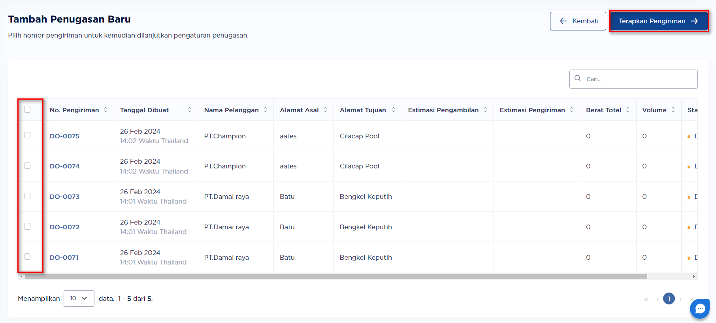Click the table's horizontal scrollbar left arrow
Screen dimensions: 716x323
21,277
